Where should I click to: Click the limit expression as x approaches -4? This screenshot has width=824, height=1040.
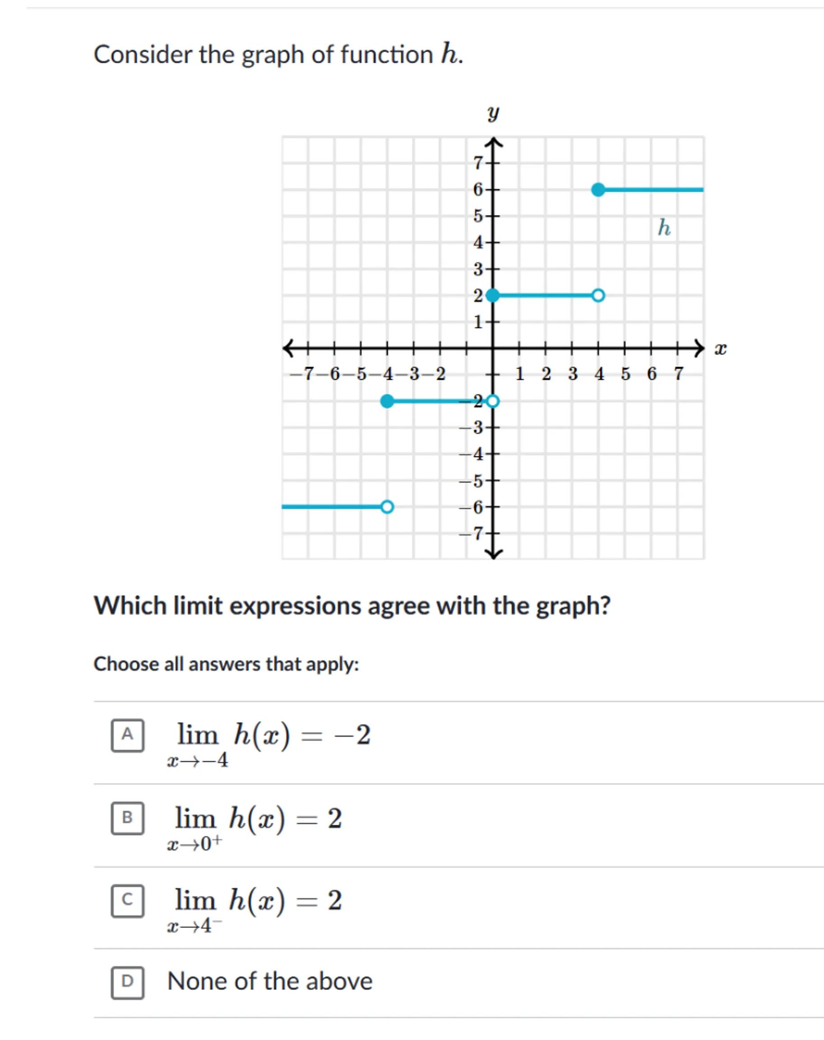[x=268, y=744]
